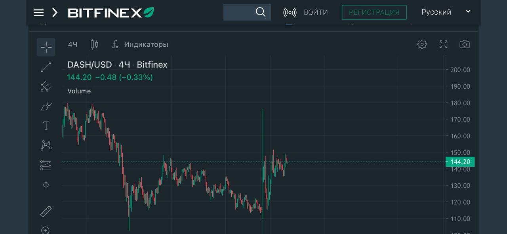Open chart settings gear
The image size is (507, 234).
pos(422,44)
